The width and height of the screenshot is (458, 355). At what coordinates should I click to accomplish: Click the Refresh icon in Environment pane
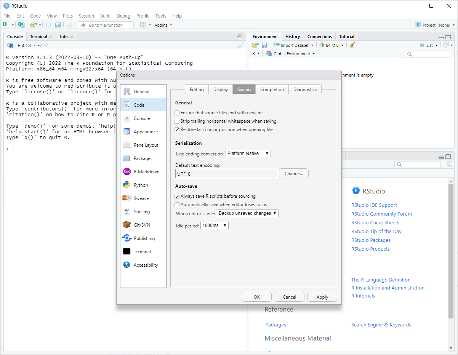tap(446, 45)
